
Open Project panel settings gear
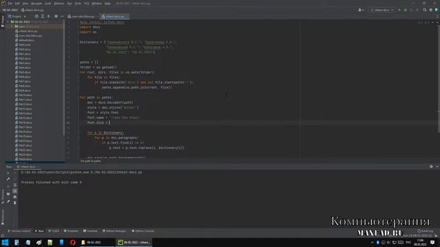pos(56,16)
